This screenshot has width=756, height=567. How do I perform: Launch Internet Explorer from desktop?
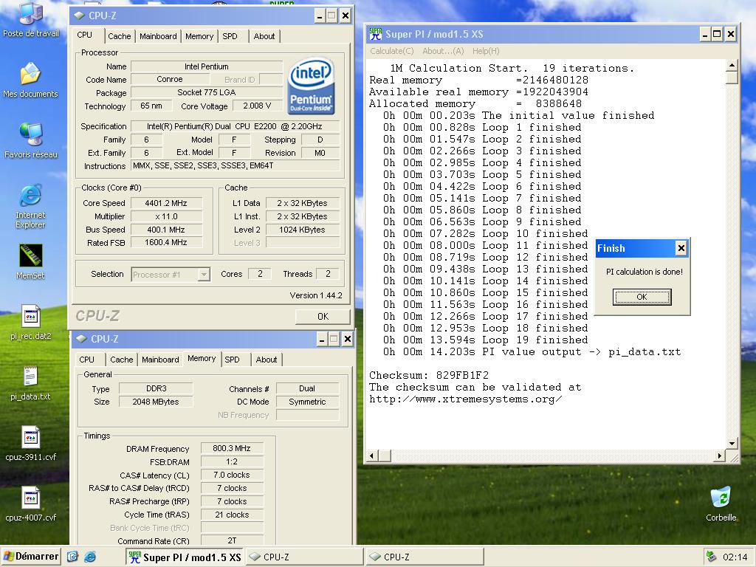coord(30,206)
